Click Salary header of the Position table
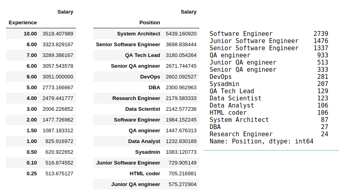 188,12
